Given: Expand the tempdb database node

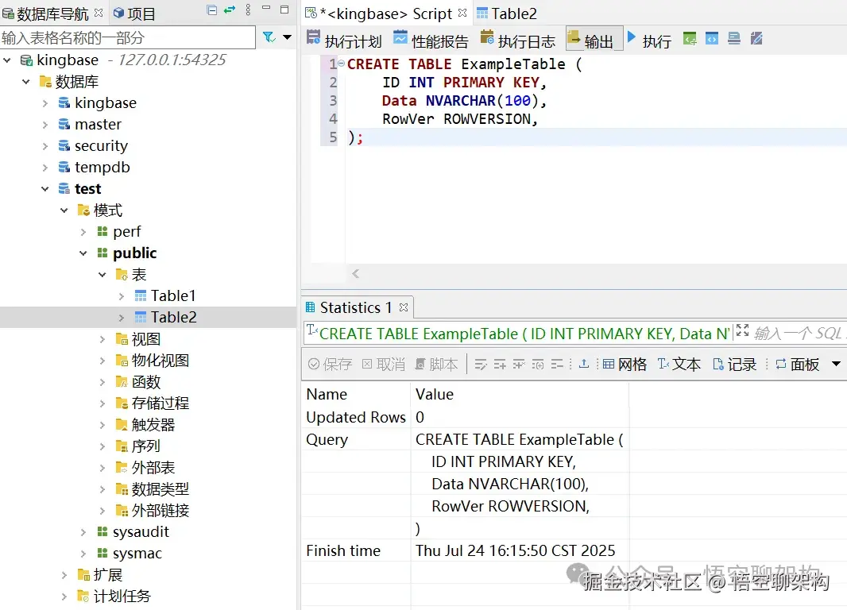Looking at the screenshot, I should pos(45,168).
